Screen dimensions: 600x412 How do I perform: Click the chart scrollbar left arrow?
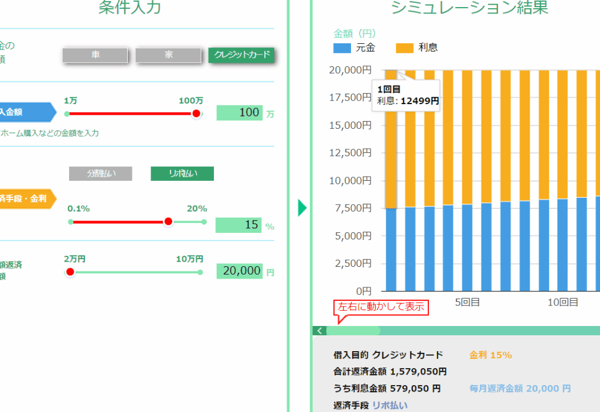click(319, 331)
